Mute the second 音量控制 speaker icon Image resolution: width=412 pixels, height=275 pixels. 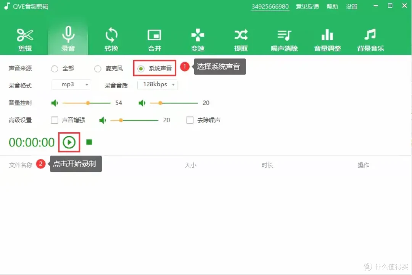click(x=142, y=103)
